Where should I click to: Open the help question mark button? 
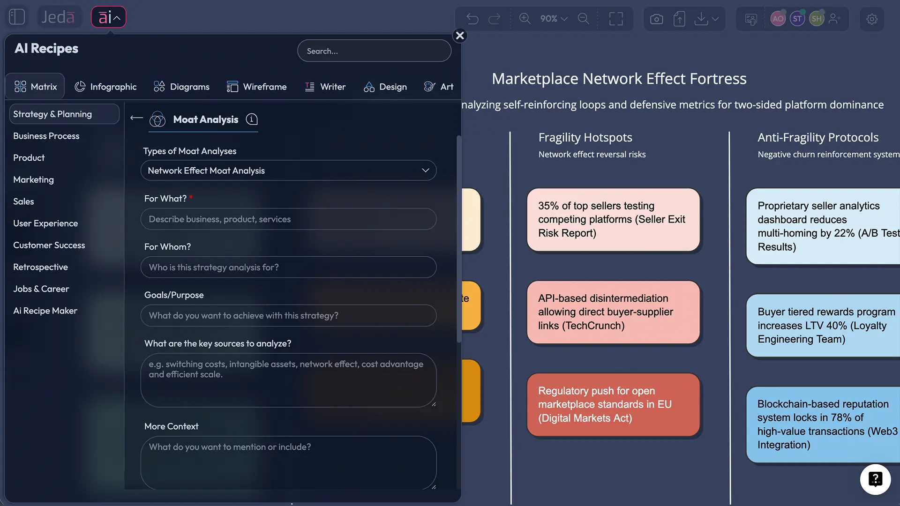876,479
